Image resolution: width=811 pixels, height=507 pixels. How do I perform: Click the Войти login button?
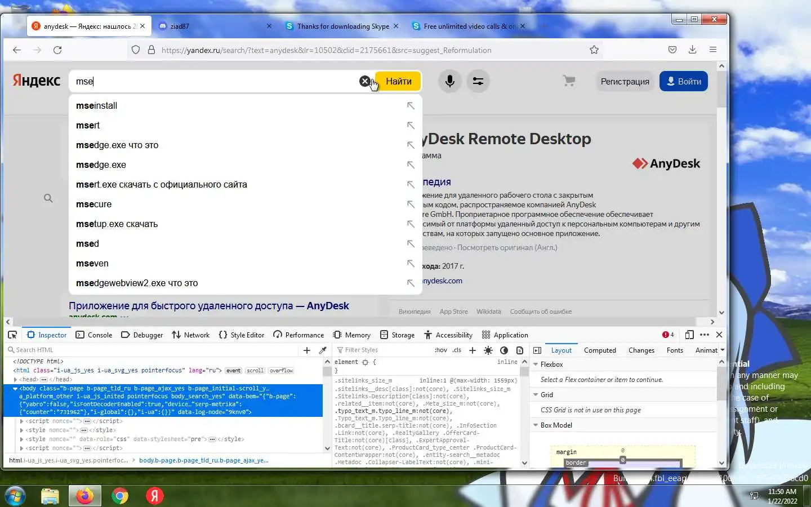[x=683, y=81]
